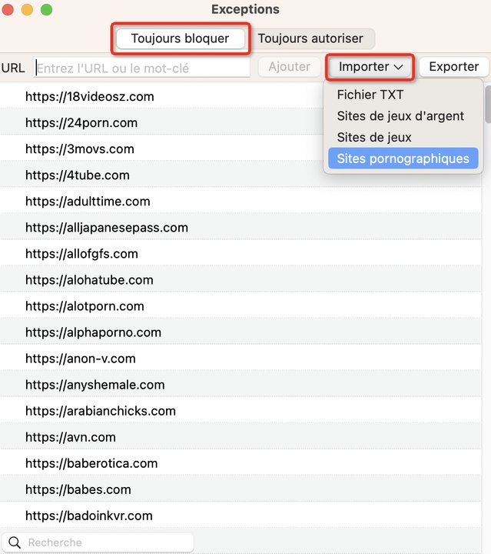Image resolution: width=491 pixels, height=554 pixels.
Task: Select the https://adulttime.com row
Action: coord(241,201)
